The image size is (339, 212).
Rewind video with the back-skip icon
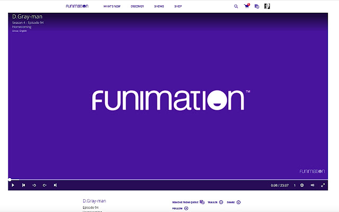(34, 185)
